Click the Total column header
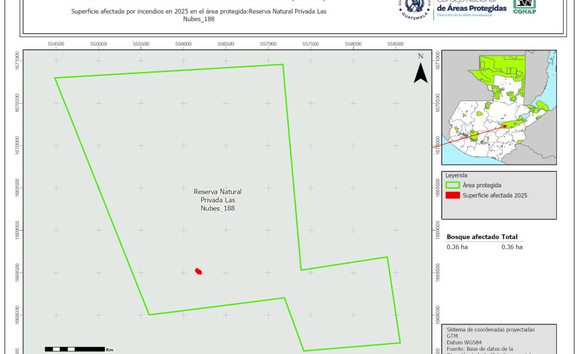Image resolution: width=580 pixels, height=354 pixels. click(x=509, y=237)
